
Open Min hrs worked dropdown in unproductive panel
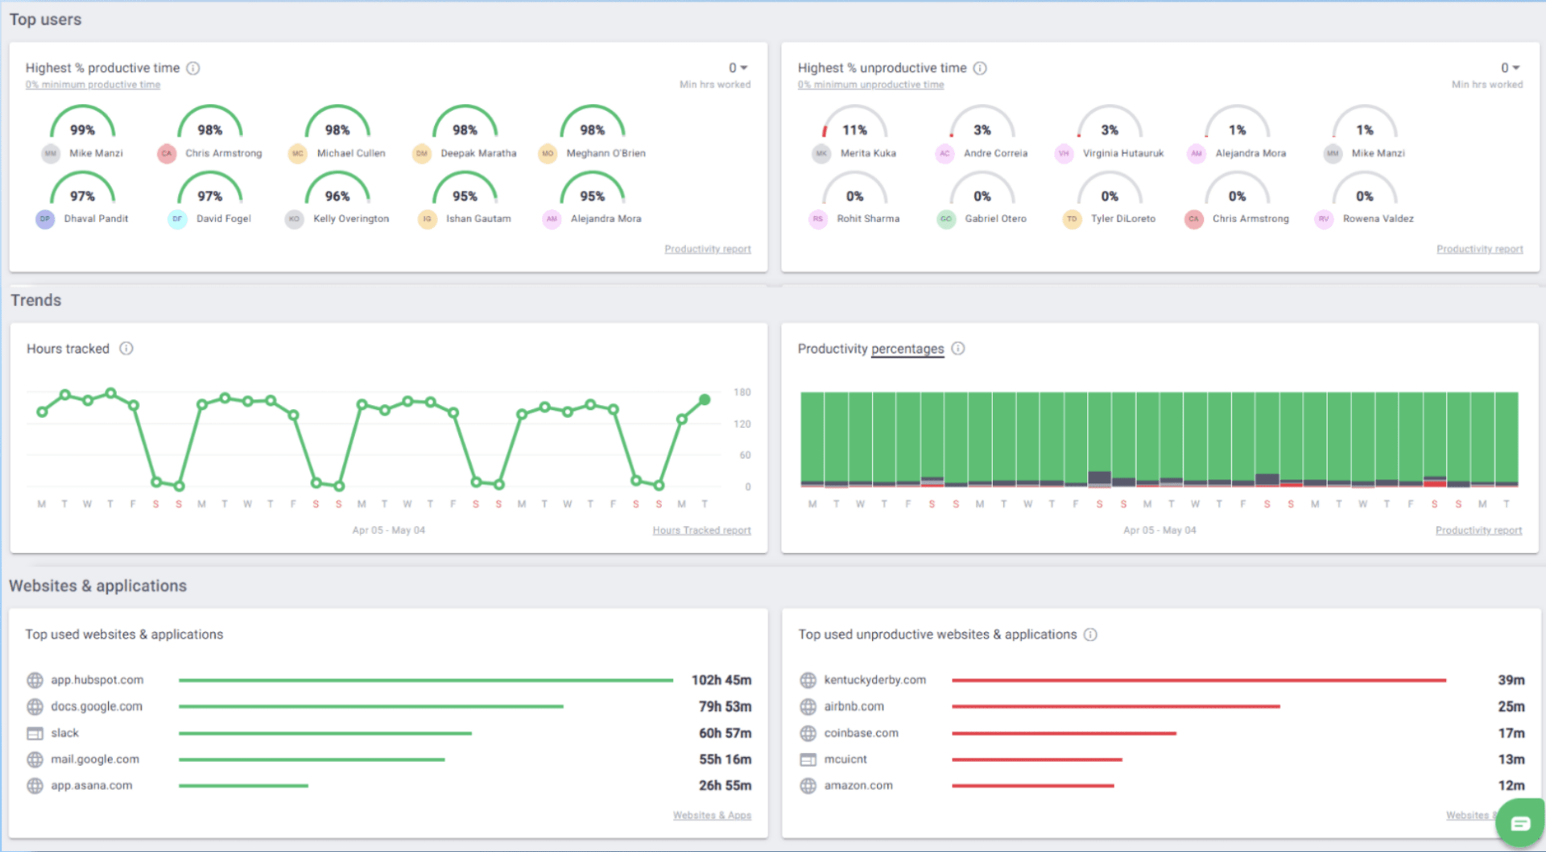coord(1510,68)
